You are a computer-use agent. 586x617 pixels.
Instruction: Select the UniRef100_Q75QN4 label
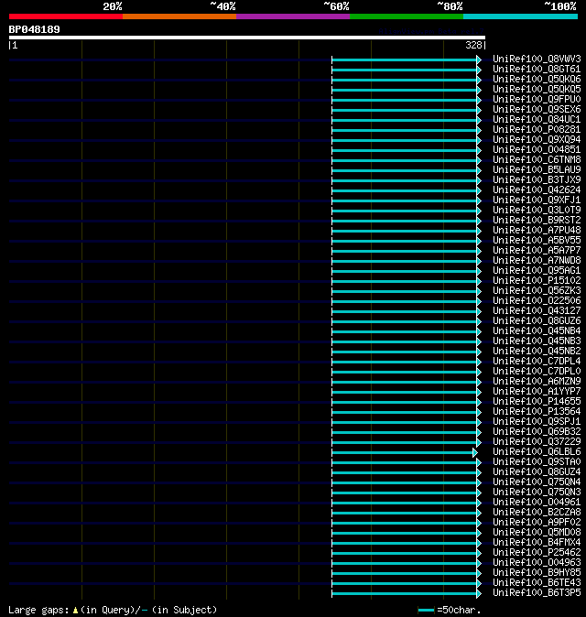537,482
